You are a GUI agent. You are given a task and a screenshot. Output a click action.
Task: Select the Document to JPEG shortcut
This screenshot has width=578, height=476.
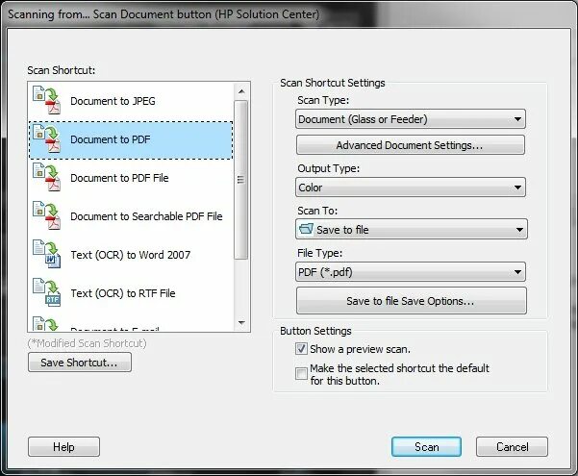pos(131,101)
